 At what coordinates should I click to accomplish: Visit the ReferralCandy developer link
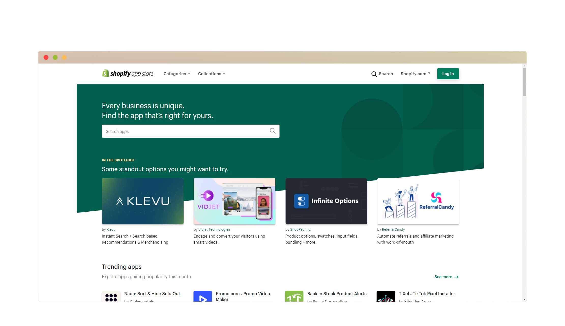(393, 229)
